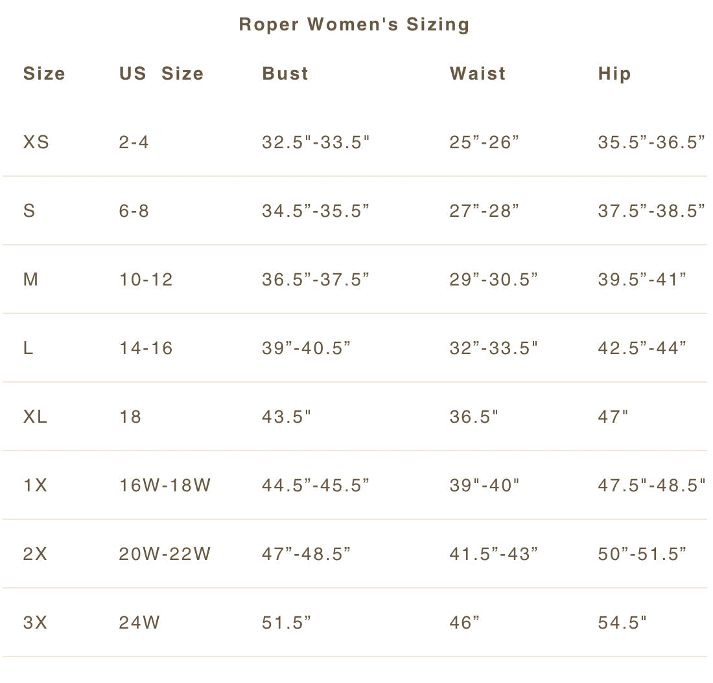This screenshot has height=683, width=713.
Task: Click US size value 24W
Action: (x=139, y=623)
